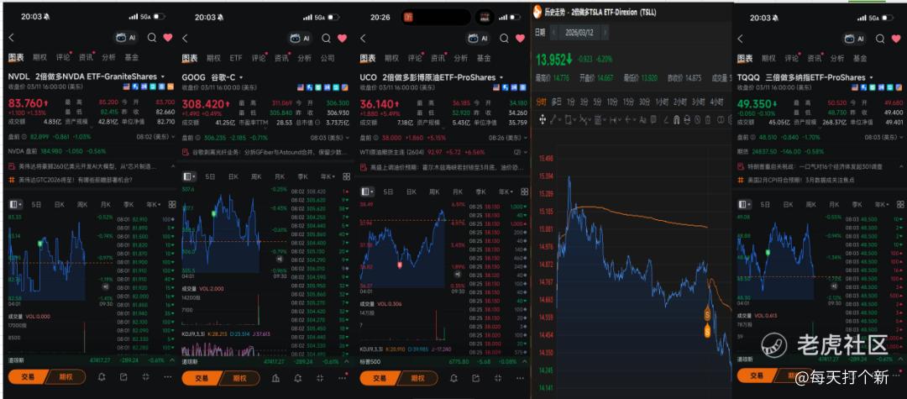This screenshot has width=907, height=399.
Task: Tap the fullscreen icon on the NVDL screen
Action: pos(146,377)
